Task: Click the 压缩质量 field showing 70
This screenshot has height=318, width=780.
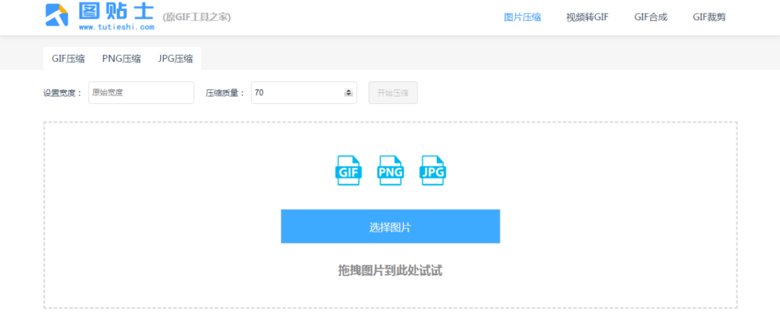Action: 304,92
